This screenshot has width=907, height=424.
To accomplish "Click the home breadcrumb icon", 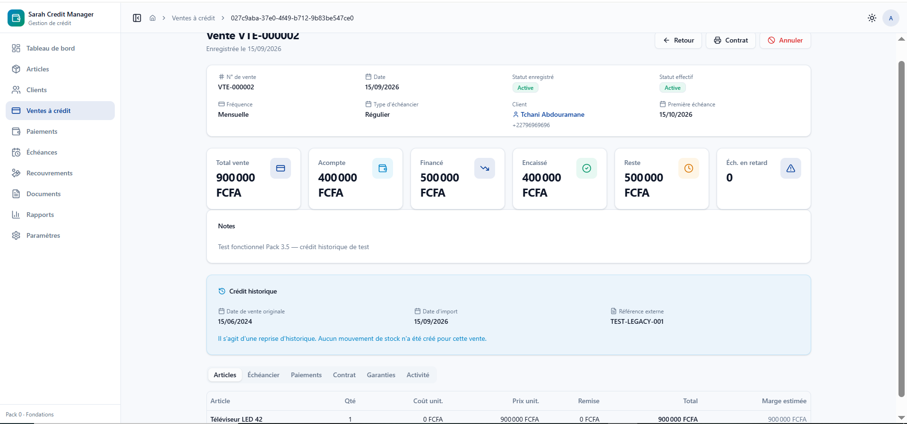I will [x=153, y=18].
